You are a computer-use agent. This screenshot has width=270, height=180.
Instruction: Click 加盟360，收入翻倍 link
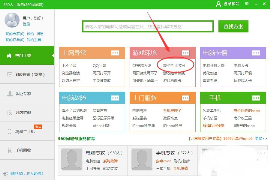click(26, 174)
